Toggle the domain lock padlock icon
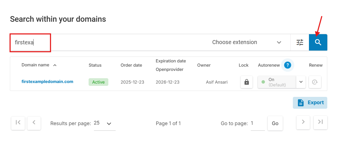338x146 pixels. [247, 82]
